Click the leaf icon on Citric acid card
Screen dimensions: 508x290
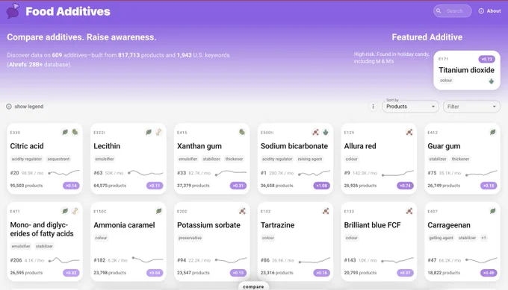[65, 132]
